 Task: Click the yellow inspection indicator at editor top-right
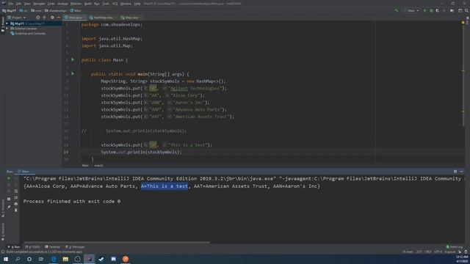[463, 23]
